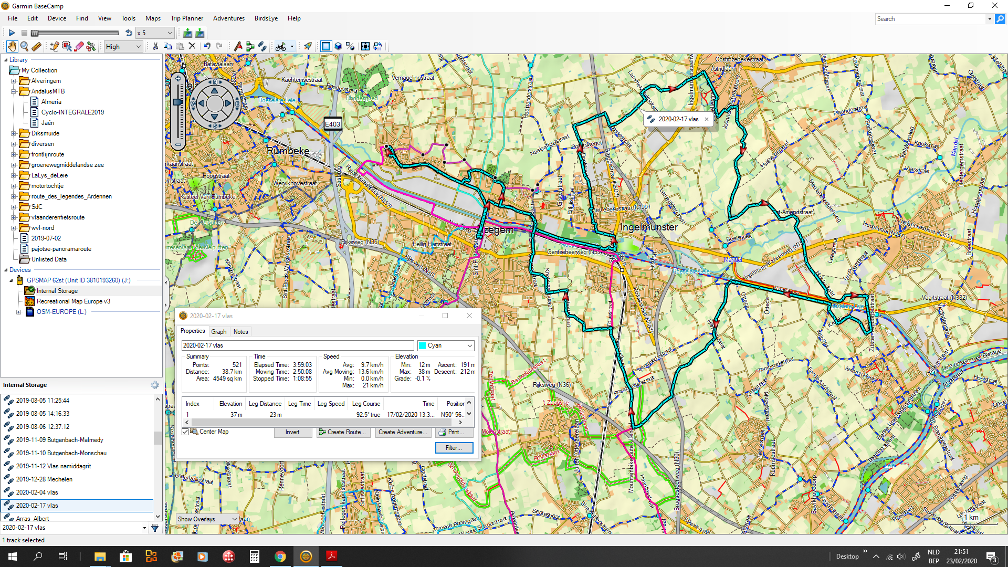
Task: Collapse the AndalusMTB folder
Action: tap(14, 91)
